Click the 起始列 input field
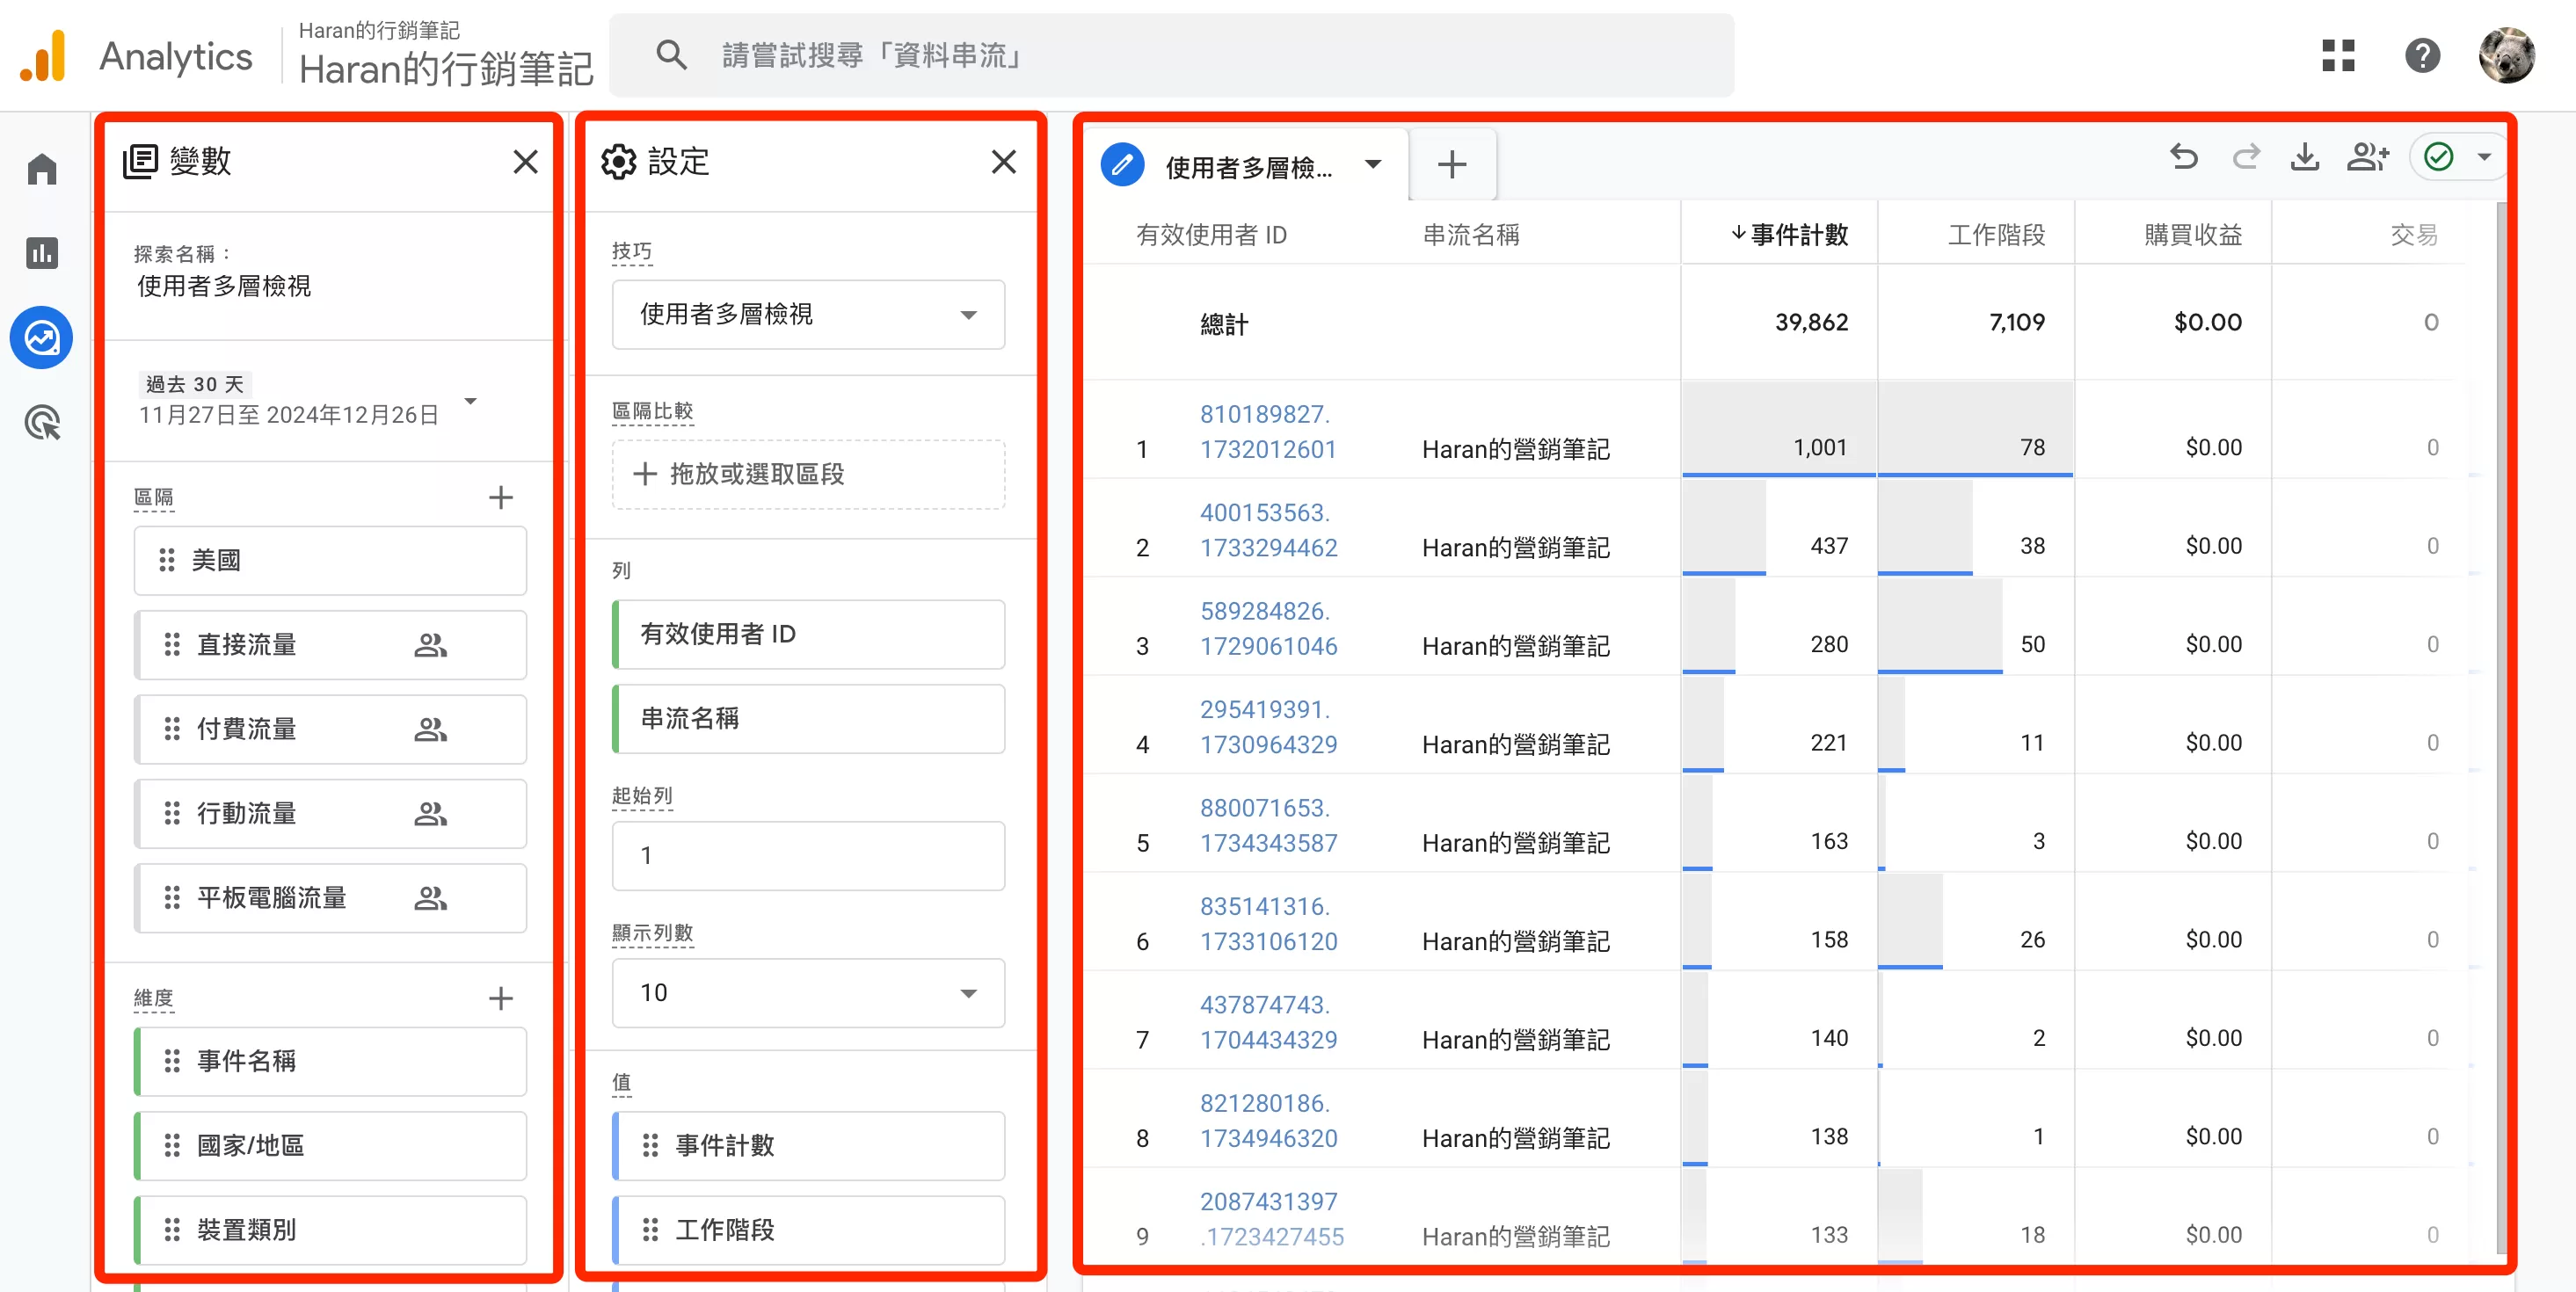The width and height of the screenshot is (2576, 1292). pyautogui.click(x=808, y=855)
